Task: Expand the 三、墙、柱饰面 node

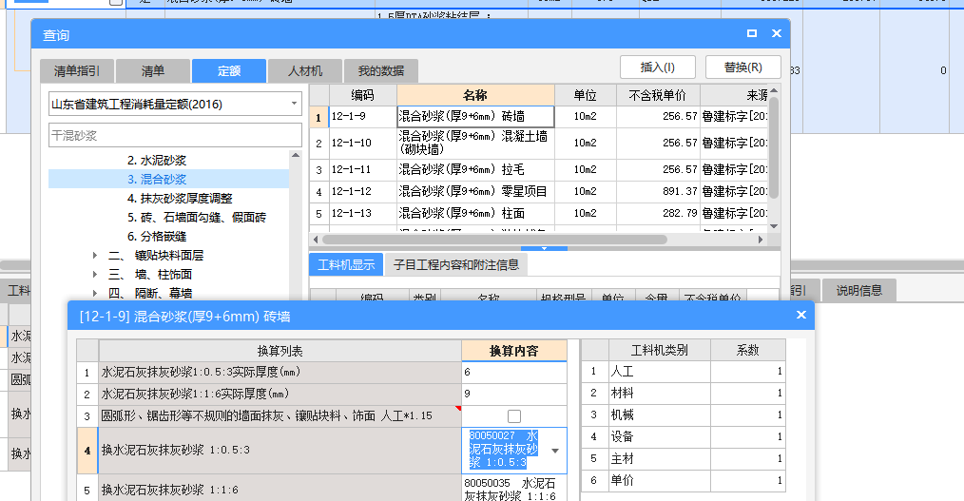Action: coord(95,274)
